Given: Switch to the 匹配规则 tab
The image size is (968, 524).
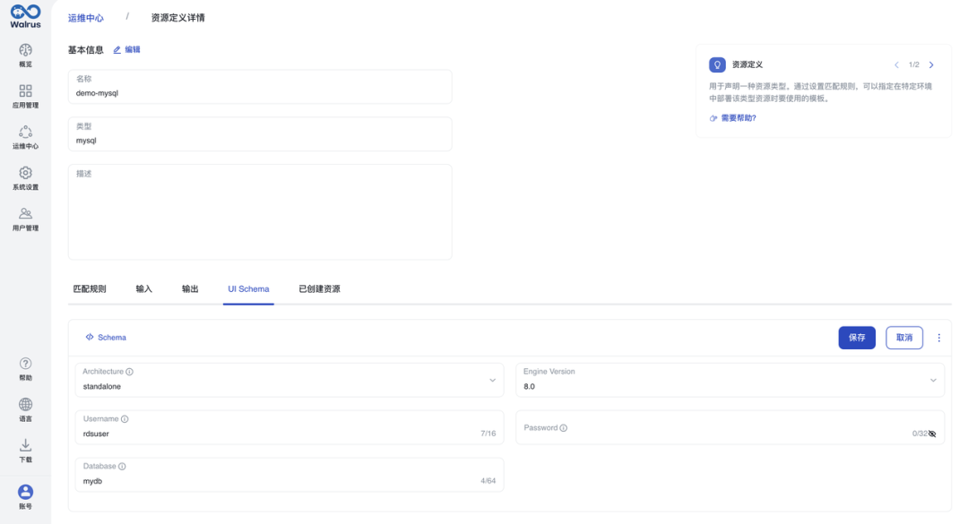Looking at the screenshot, I should [90, 288].
